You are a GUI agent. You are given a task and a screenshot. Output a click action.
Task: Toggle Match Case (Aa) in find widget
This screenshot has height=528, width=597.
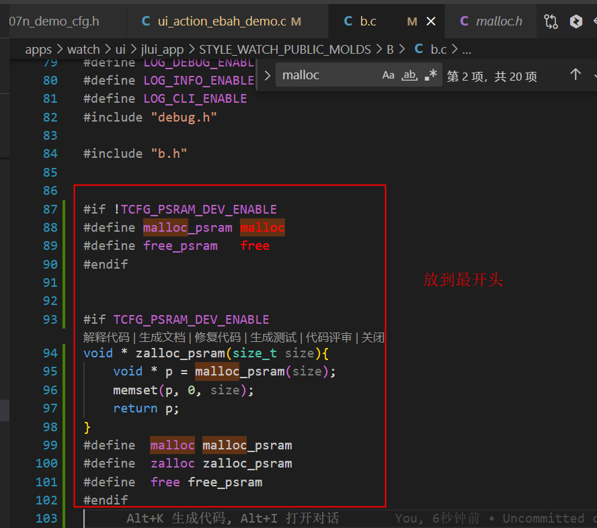(388, 75)
